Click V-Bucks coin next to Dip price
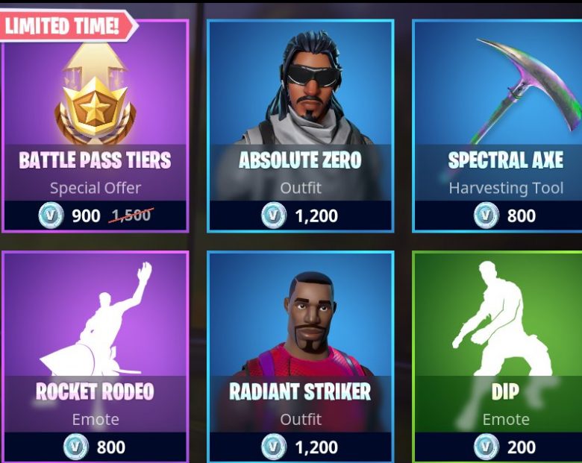The image size is (582, 463). (x=486, y=447)
